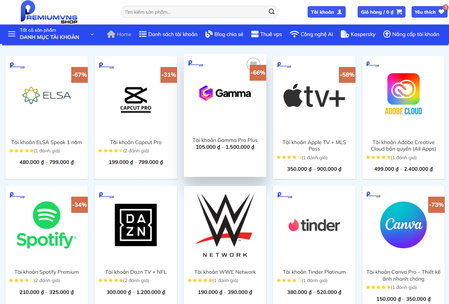Click the Nâng cấp tài khoản arrow icon
Image resolution: width=449 pixels, height=304 pixels.
(x=387, y=34)
